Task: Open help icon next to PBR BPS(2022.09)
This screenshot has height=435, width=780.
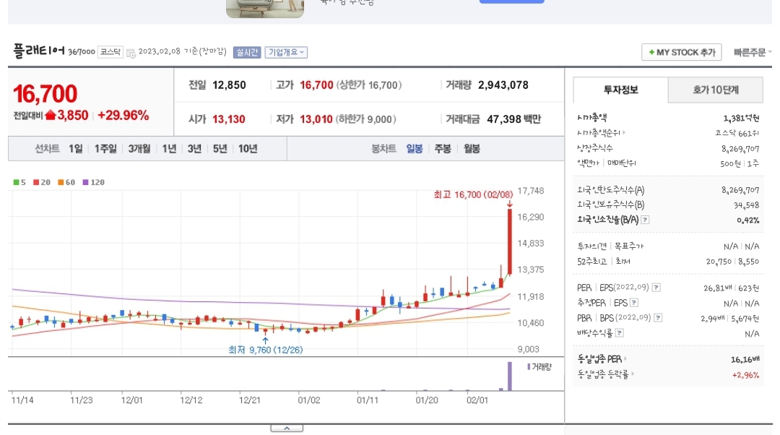Action: click(658, 317)
